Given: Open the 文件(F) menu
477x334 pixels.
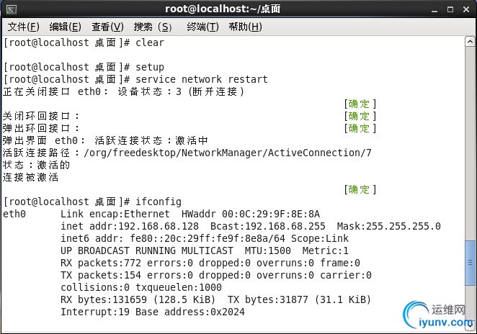Looking at the screenshot, I should 22,27.
